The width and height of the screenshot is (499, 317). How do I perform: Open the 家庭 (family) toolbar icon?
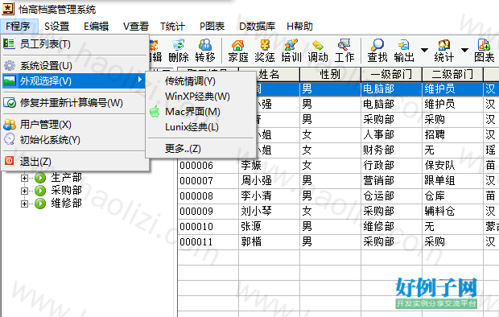click(237, 51)
